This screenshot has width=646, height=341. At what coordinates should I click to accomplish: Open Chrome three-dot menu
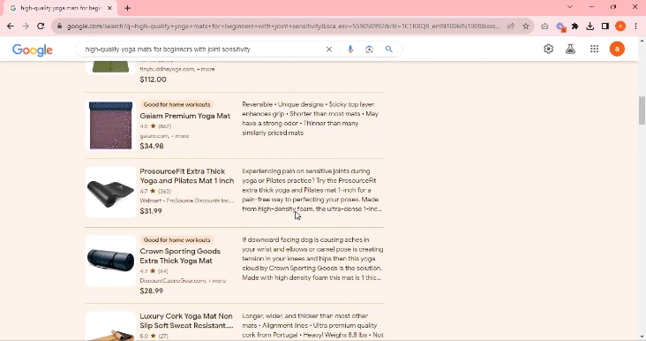tap(635, 26)
